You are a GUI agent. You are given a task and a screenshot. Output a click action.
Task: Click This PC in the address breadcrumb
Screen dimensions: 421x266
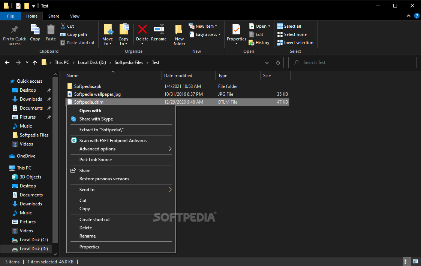point(62,62)
